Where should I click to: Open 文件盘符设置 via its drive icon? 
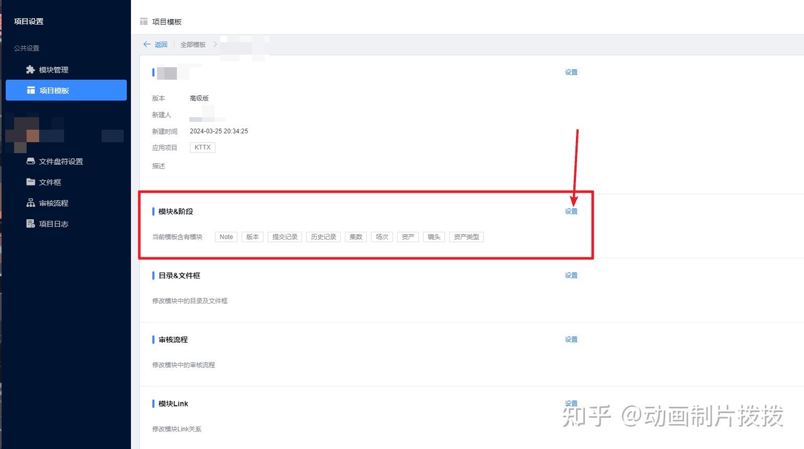(x=31, y=161)
